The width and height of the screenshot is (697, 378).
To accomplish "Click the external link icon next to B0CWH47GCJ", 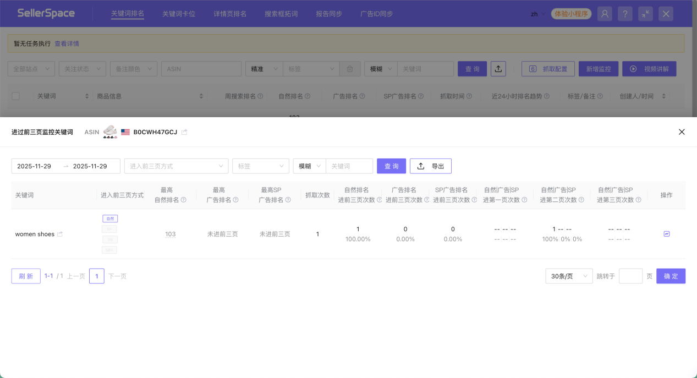I will (184, 132).
